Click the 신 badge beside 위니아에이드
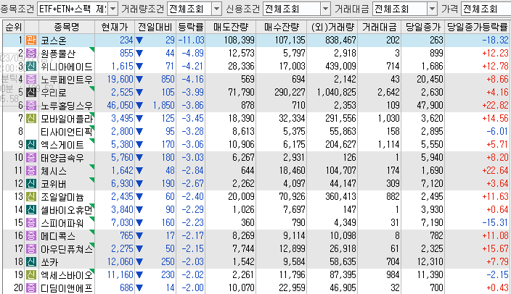The image size is (511, 294). point(31,67)
